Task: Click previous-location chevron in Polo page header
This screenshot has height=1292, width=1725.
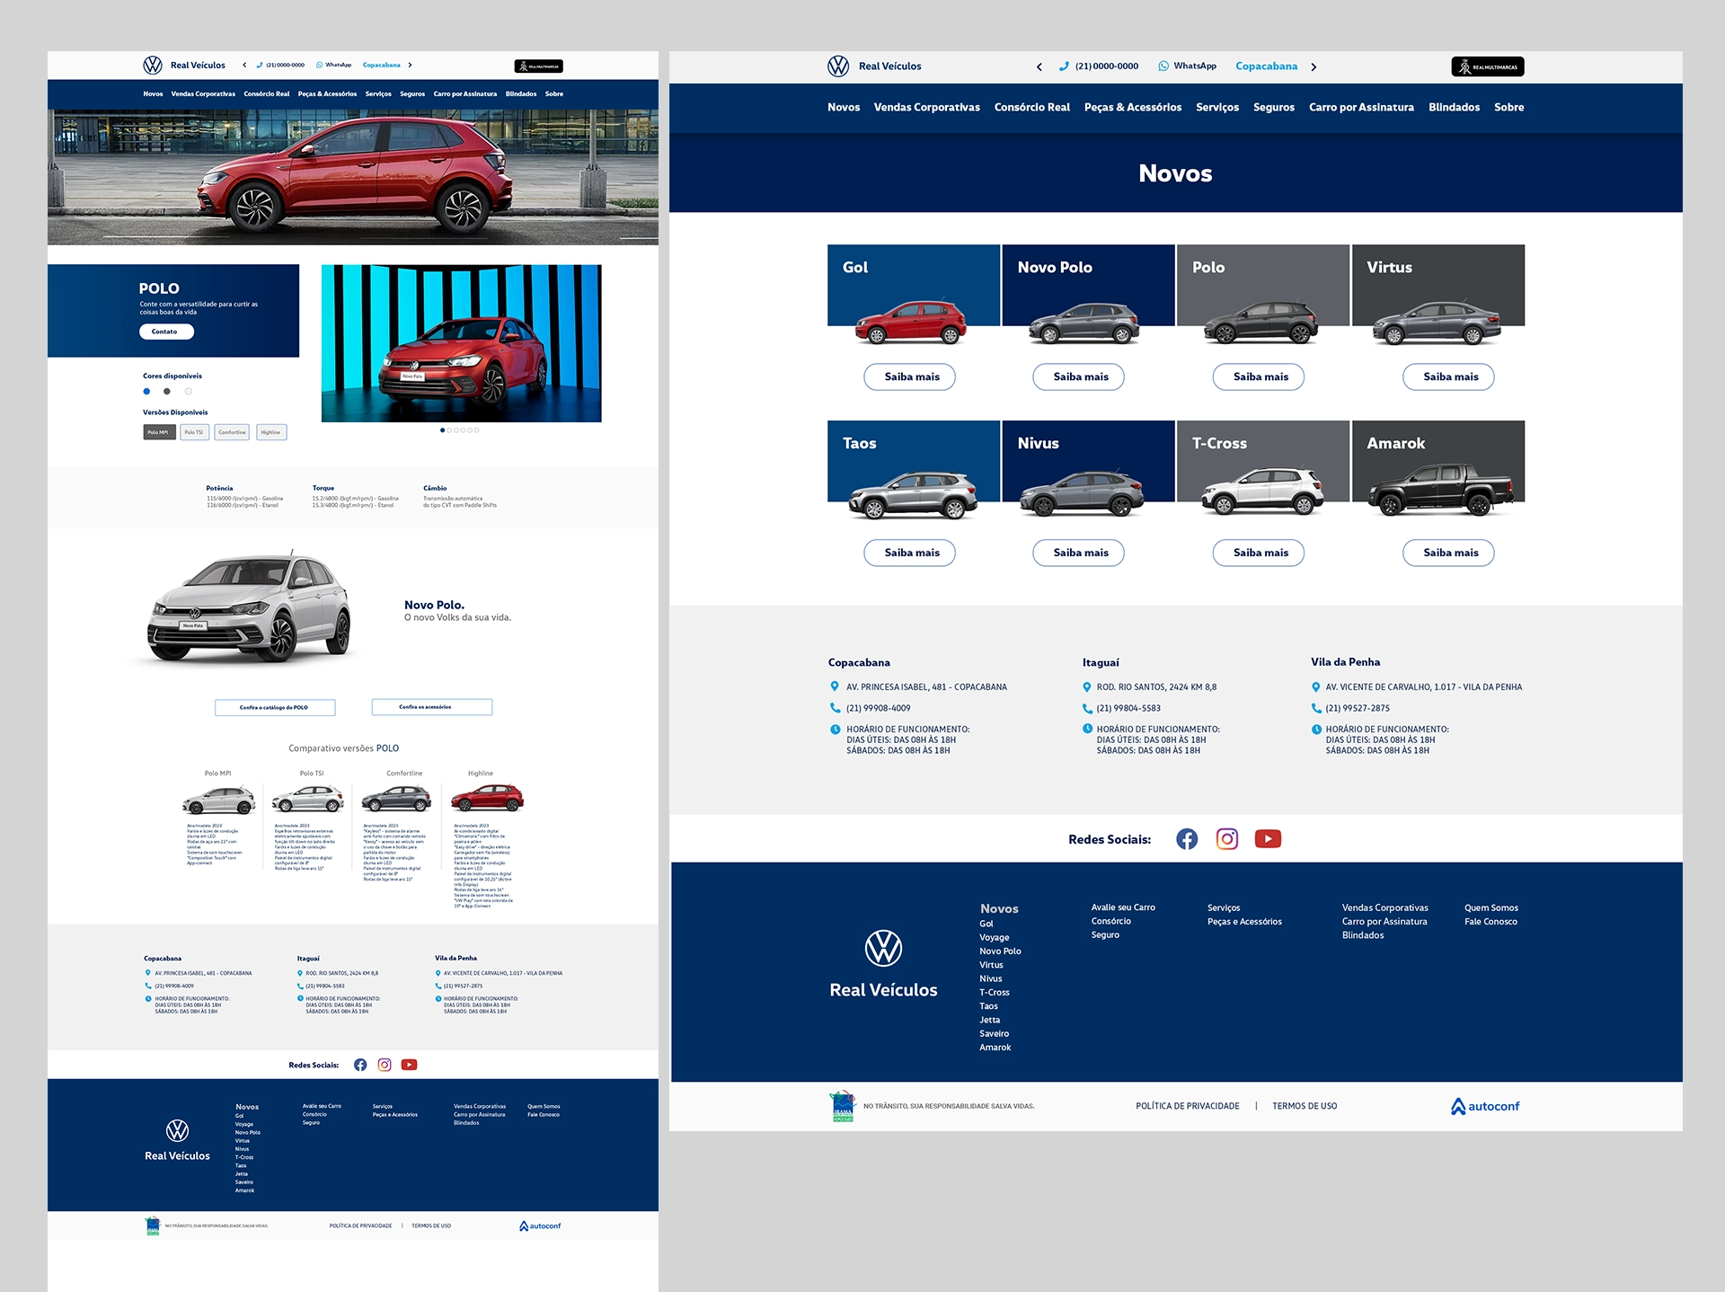Action: pyautogui.click(x=245, y=65)
